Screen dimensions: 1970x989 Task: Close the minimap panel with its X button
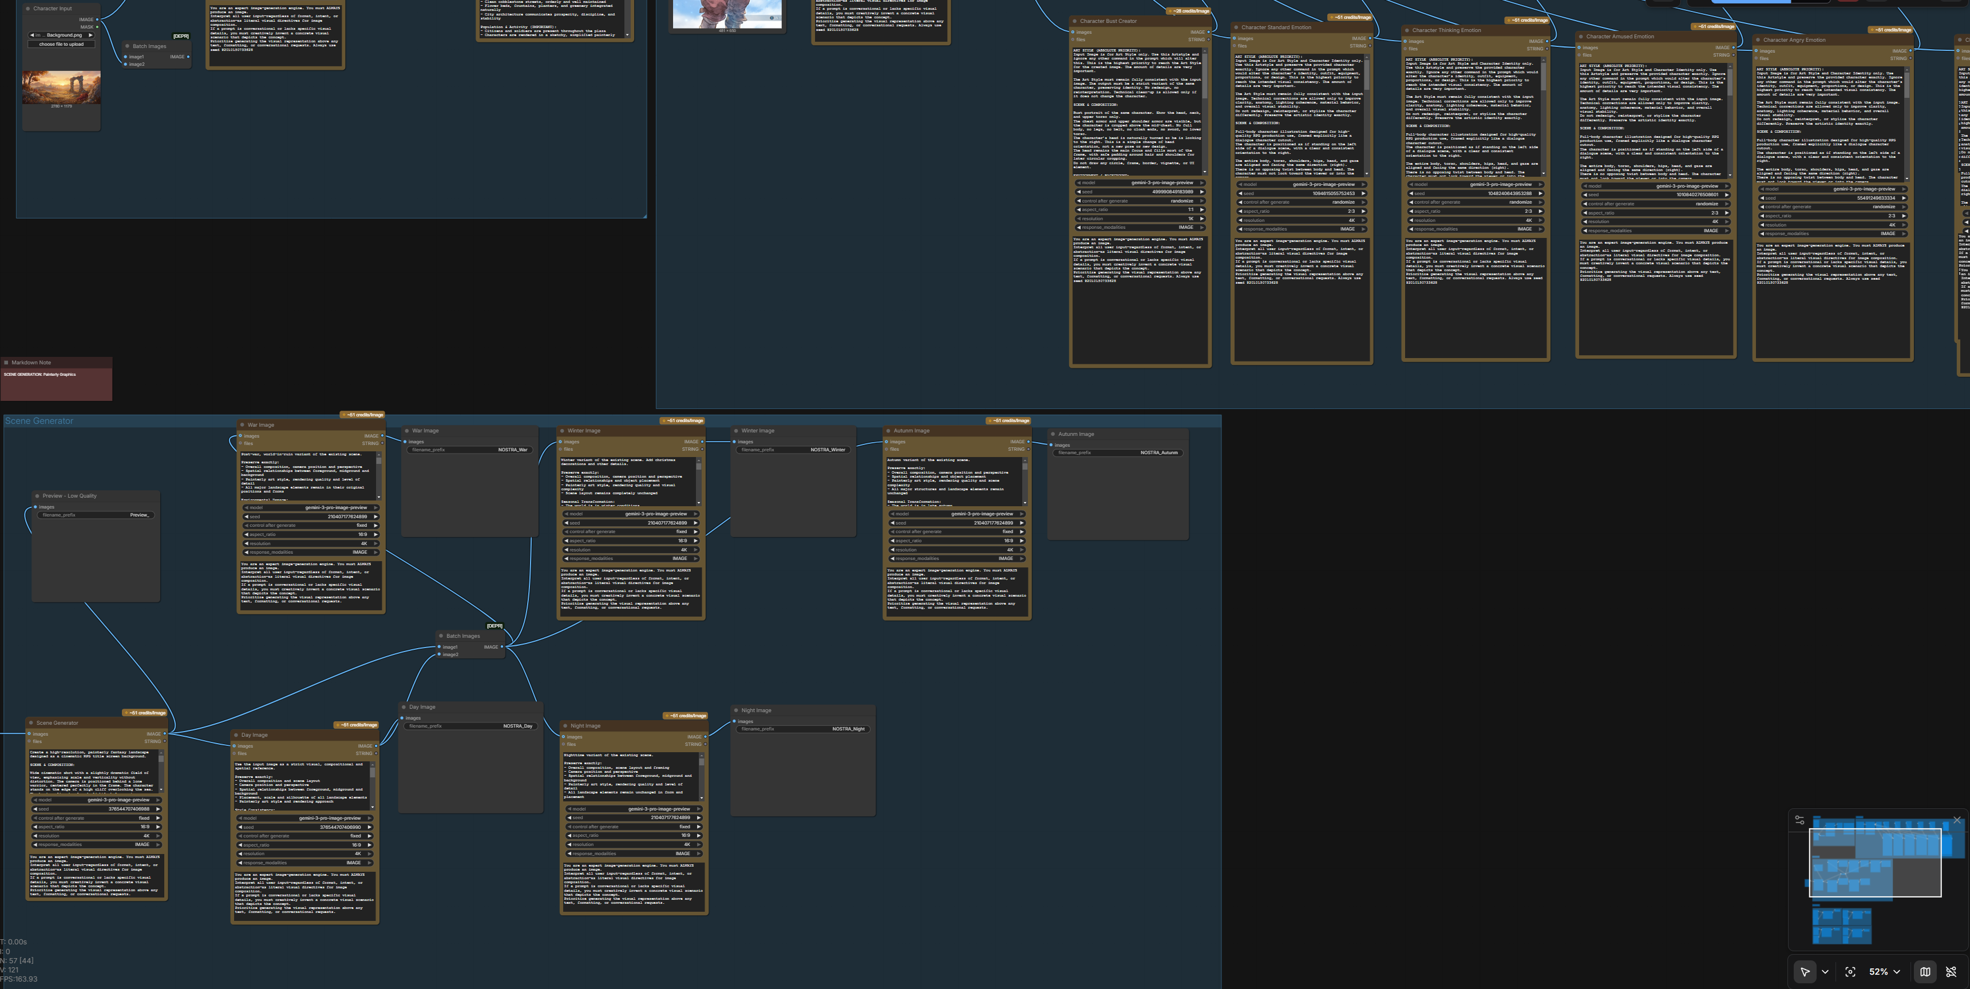click(1957, 821)
